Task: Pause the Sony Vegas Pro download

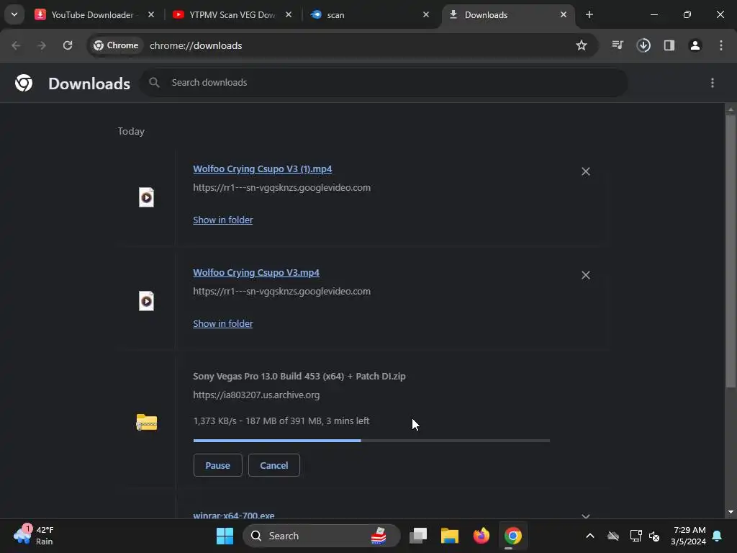Action: pos(217,465)
